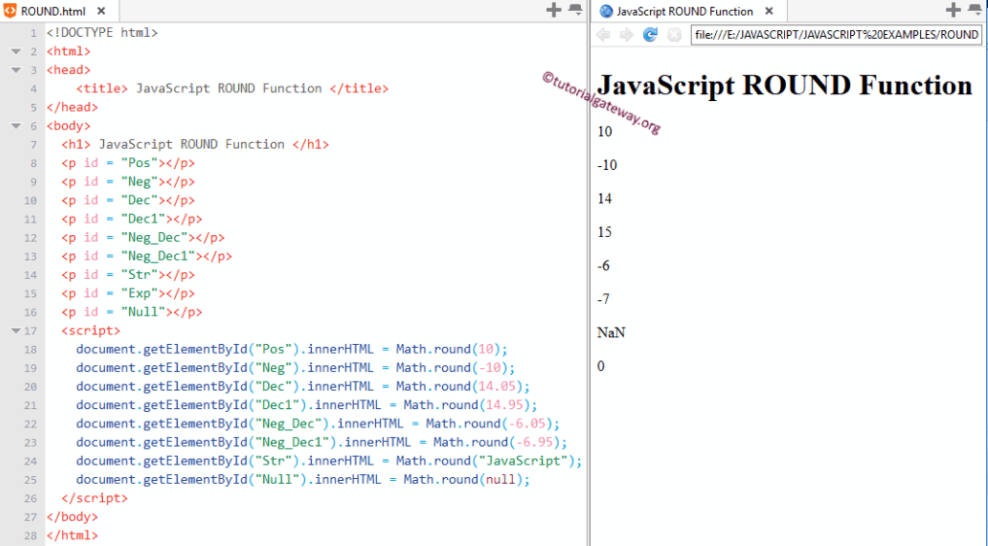Viewport: 988px width, 546px height.
Task: Refresh the browser preview page
Action: (650, 35)
